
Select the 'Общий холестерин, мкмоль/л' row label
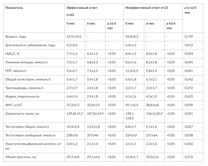(28, 79)
